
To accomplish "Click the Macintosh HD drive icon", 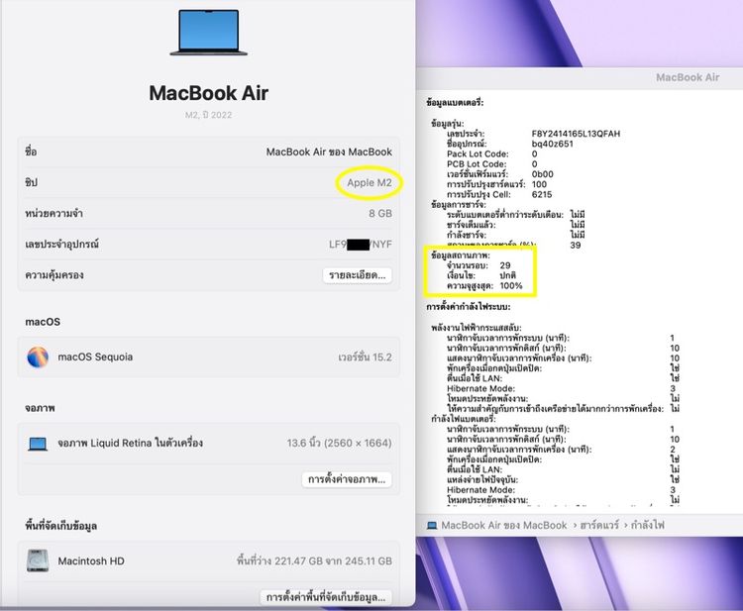I will pos(38,560).
